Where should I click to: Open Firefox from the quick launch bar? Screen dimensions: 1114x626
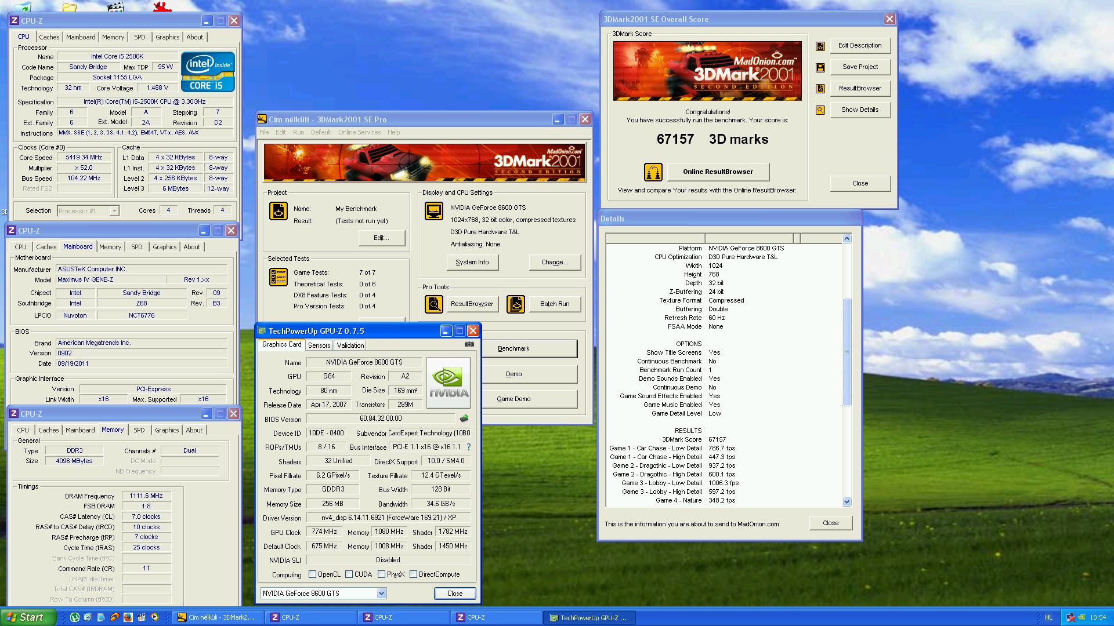pyautogui.click(x=128, y=617)
